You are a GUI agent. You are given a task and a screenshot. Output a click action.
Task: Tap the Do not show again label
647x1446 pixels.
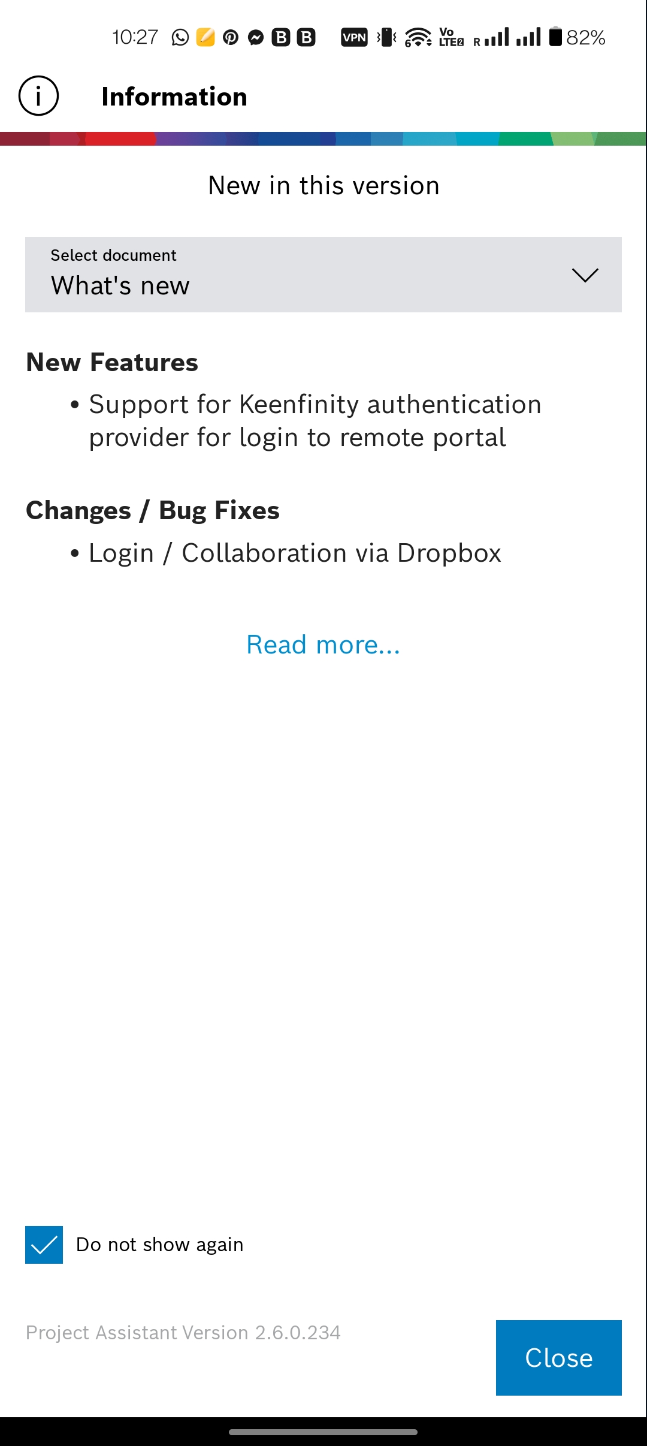click(x=159, y=1245)
